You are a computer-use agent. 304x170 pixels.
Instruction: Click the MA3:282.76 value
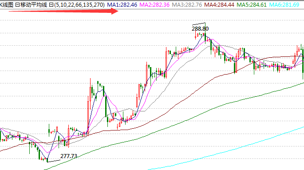click(x=187, y=4)
